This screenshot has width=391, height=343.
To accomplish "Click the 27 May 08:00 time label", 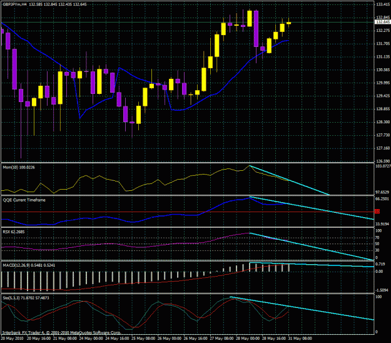I will (x=221, y=339).
